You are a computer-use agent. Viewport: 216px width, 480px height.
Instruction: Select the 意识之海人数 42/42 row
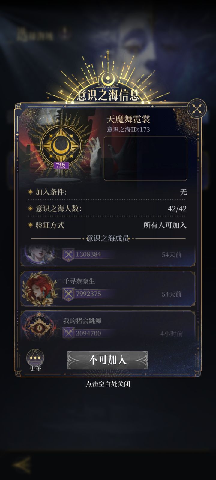point(107,208)
